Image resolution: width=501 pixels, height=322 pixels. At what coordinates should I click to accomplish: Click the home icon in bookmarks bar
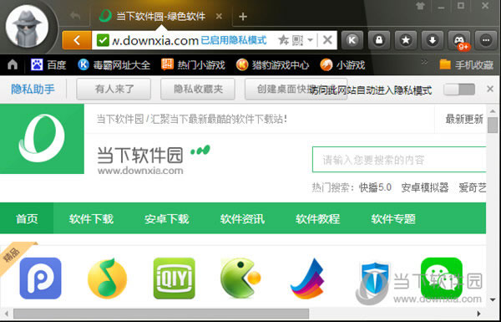[x=13, y=65]
